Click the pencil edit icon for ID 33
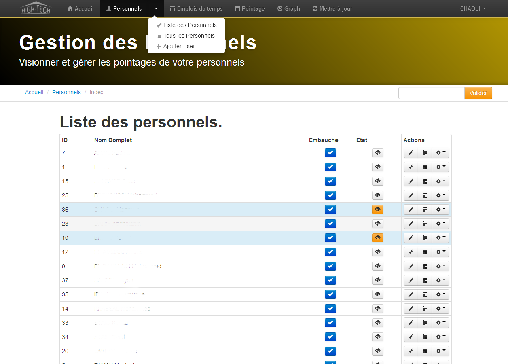This screenshot has height=364, width=508. 411,323
